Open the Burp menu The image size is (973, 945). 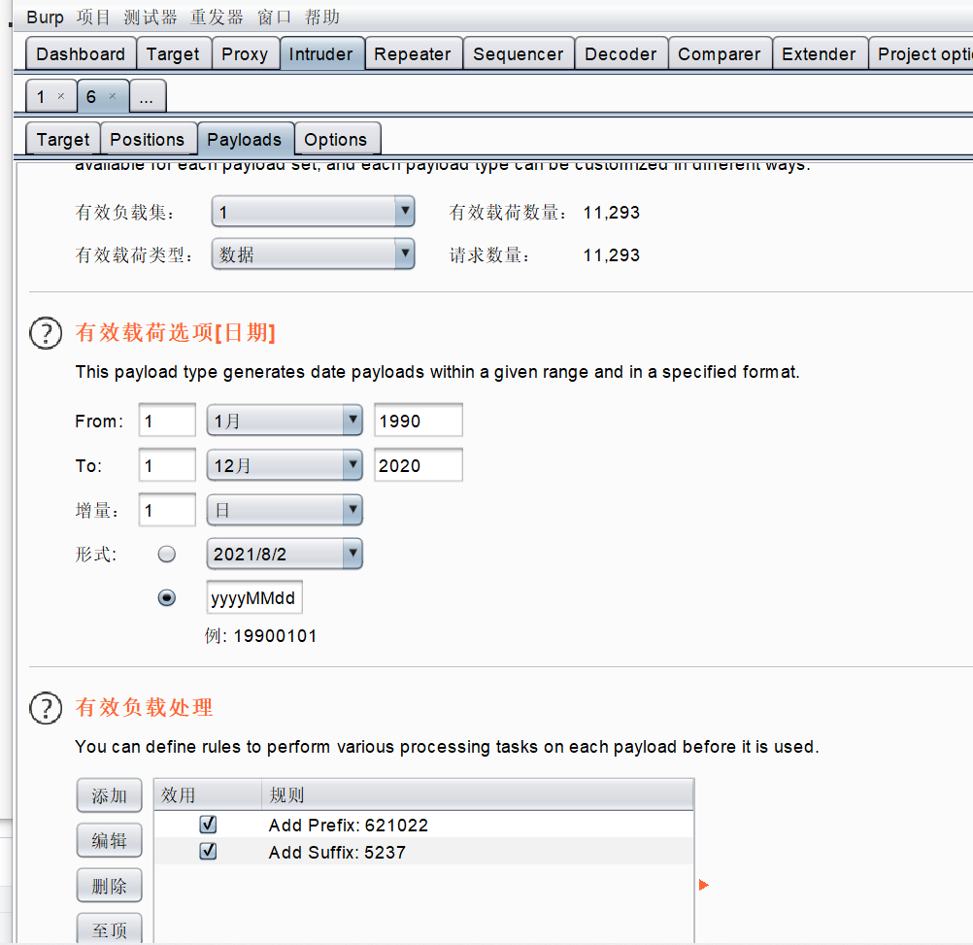(x=45, y=17)
